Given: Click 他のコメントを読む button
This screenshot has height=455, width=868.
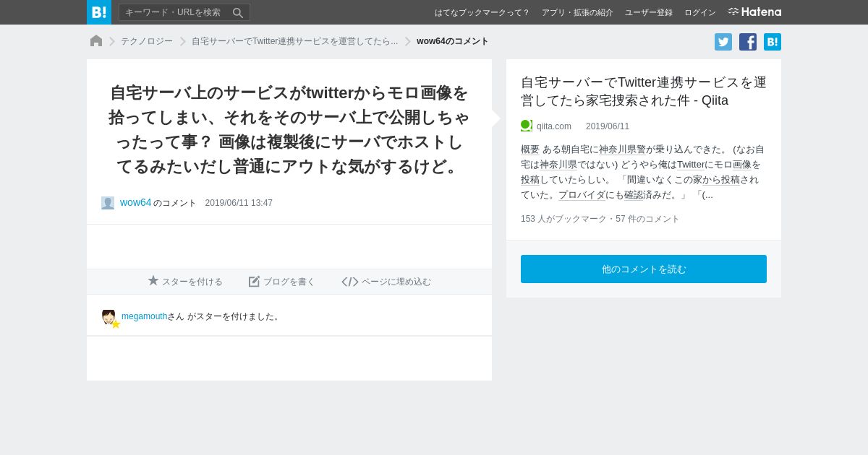Looking at the screenshot, I should pyautogui.click(x=644, y=269).
